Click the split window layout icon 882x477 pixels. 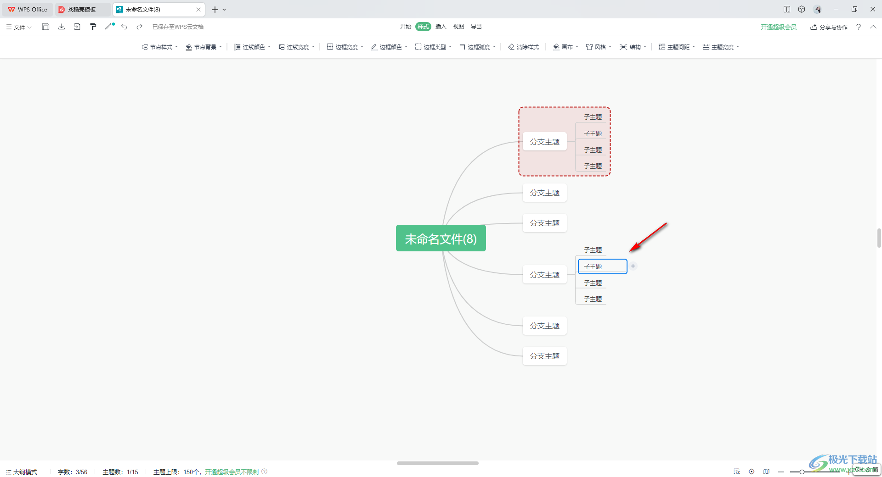[787, 9]
